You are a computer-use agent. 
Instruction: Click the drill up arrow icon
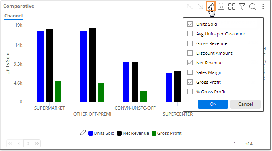click(x=190, y=6)
